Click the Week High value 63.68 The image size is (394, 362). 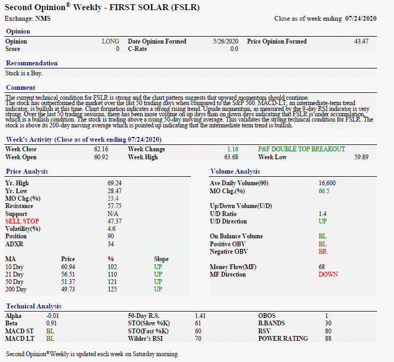[x=231, y=157]
